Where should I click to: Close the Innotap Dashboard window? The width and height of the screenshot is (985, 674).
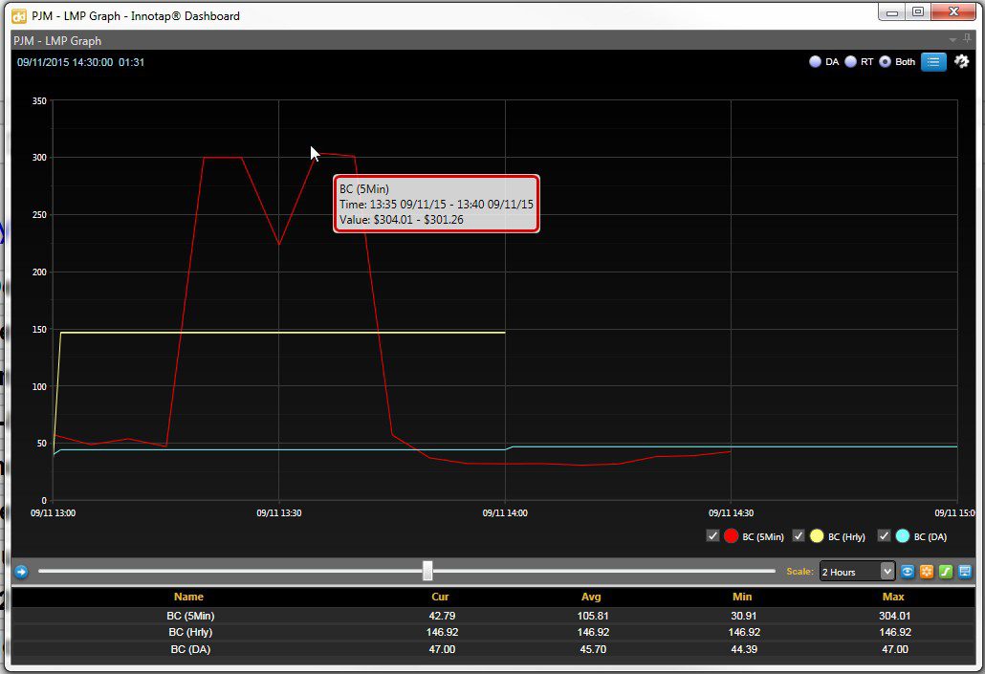point(953,11)
